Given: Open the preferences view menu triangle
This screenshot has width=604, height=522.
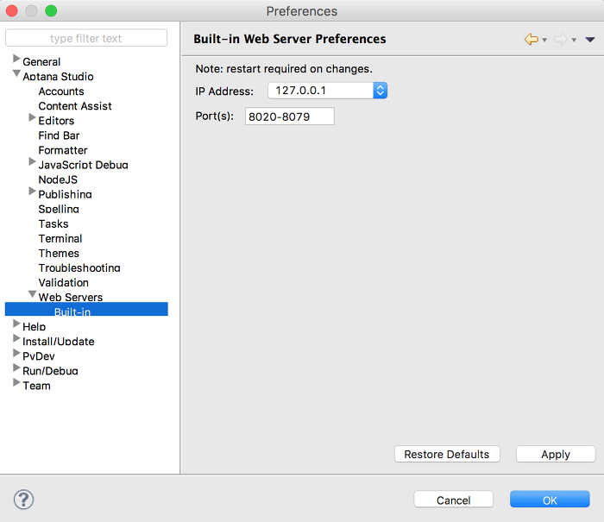Looking at the screenshot, I should click(589, 40).
